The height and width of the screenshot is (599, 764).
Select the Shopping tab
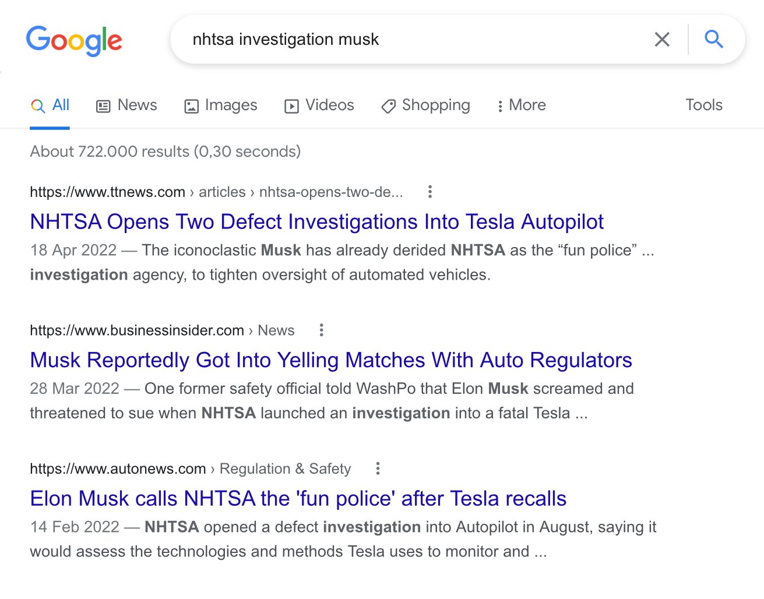click(x=425, y=105)
